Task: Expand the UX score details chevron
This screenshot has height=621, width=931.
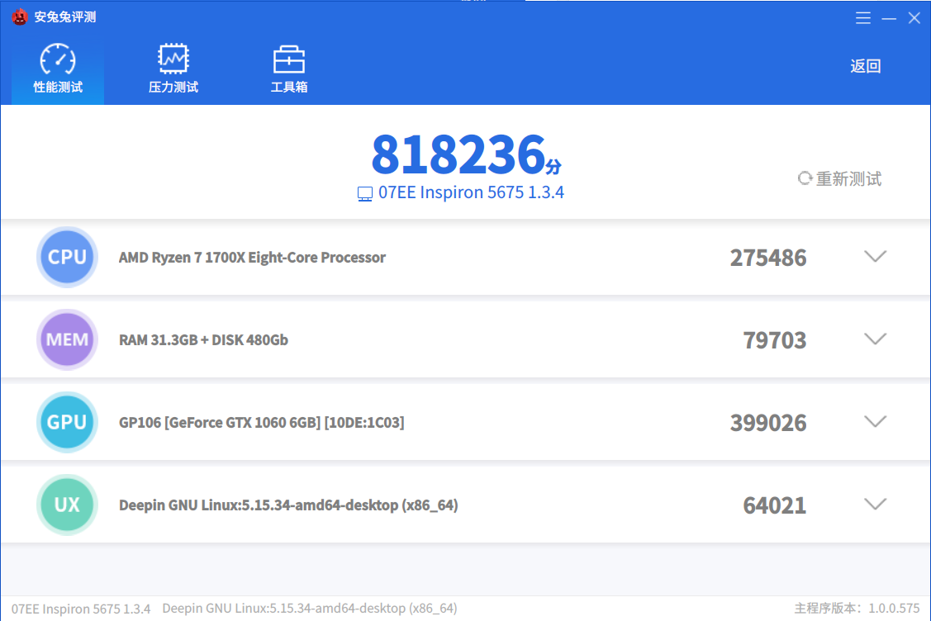Action: pyautogui.click(x=875, y=503)
